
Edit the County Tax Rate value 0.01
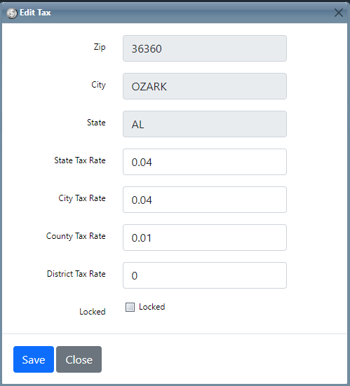(x=205, y=237)
